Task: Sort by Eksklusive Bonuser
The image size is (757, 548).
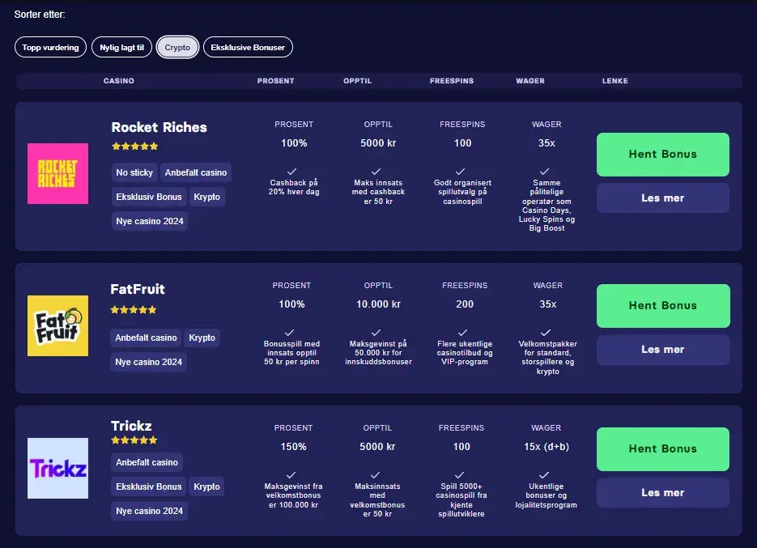Action: (x=248, y=47)
